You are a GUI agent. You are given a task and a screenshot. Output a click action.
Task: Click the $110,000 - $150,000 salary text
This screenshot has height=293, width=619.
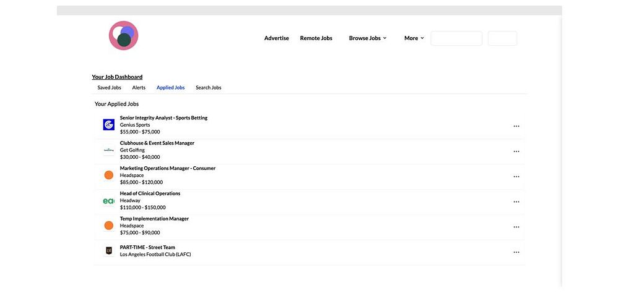coord(143,208)
